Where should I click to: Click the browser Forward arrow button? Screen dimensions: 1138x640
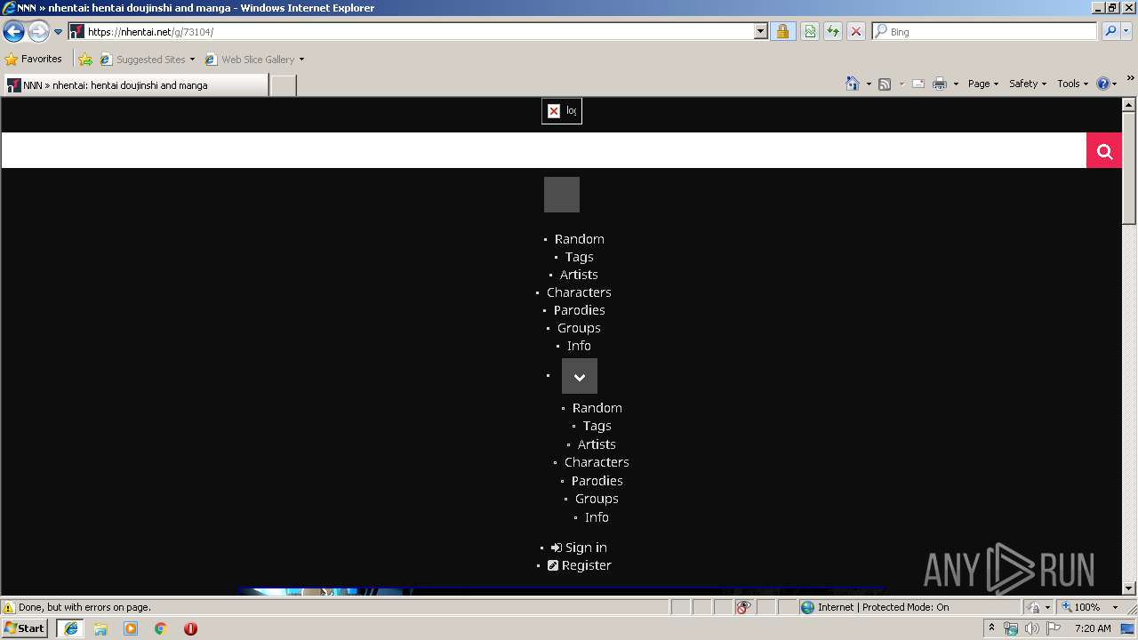pos(38,32)
